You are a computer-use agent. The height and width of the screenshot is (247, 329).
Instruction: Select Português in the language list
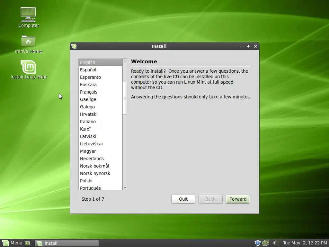tap(100, 188)
